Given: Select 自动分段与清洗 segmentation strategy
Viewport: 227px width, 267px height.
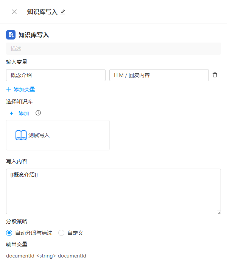Looking at the screenshot, I should click(9, 233).
